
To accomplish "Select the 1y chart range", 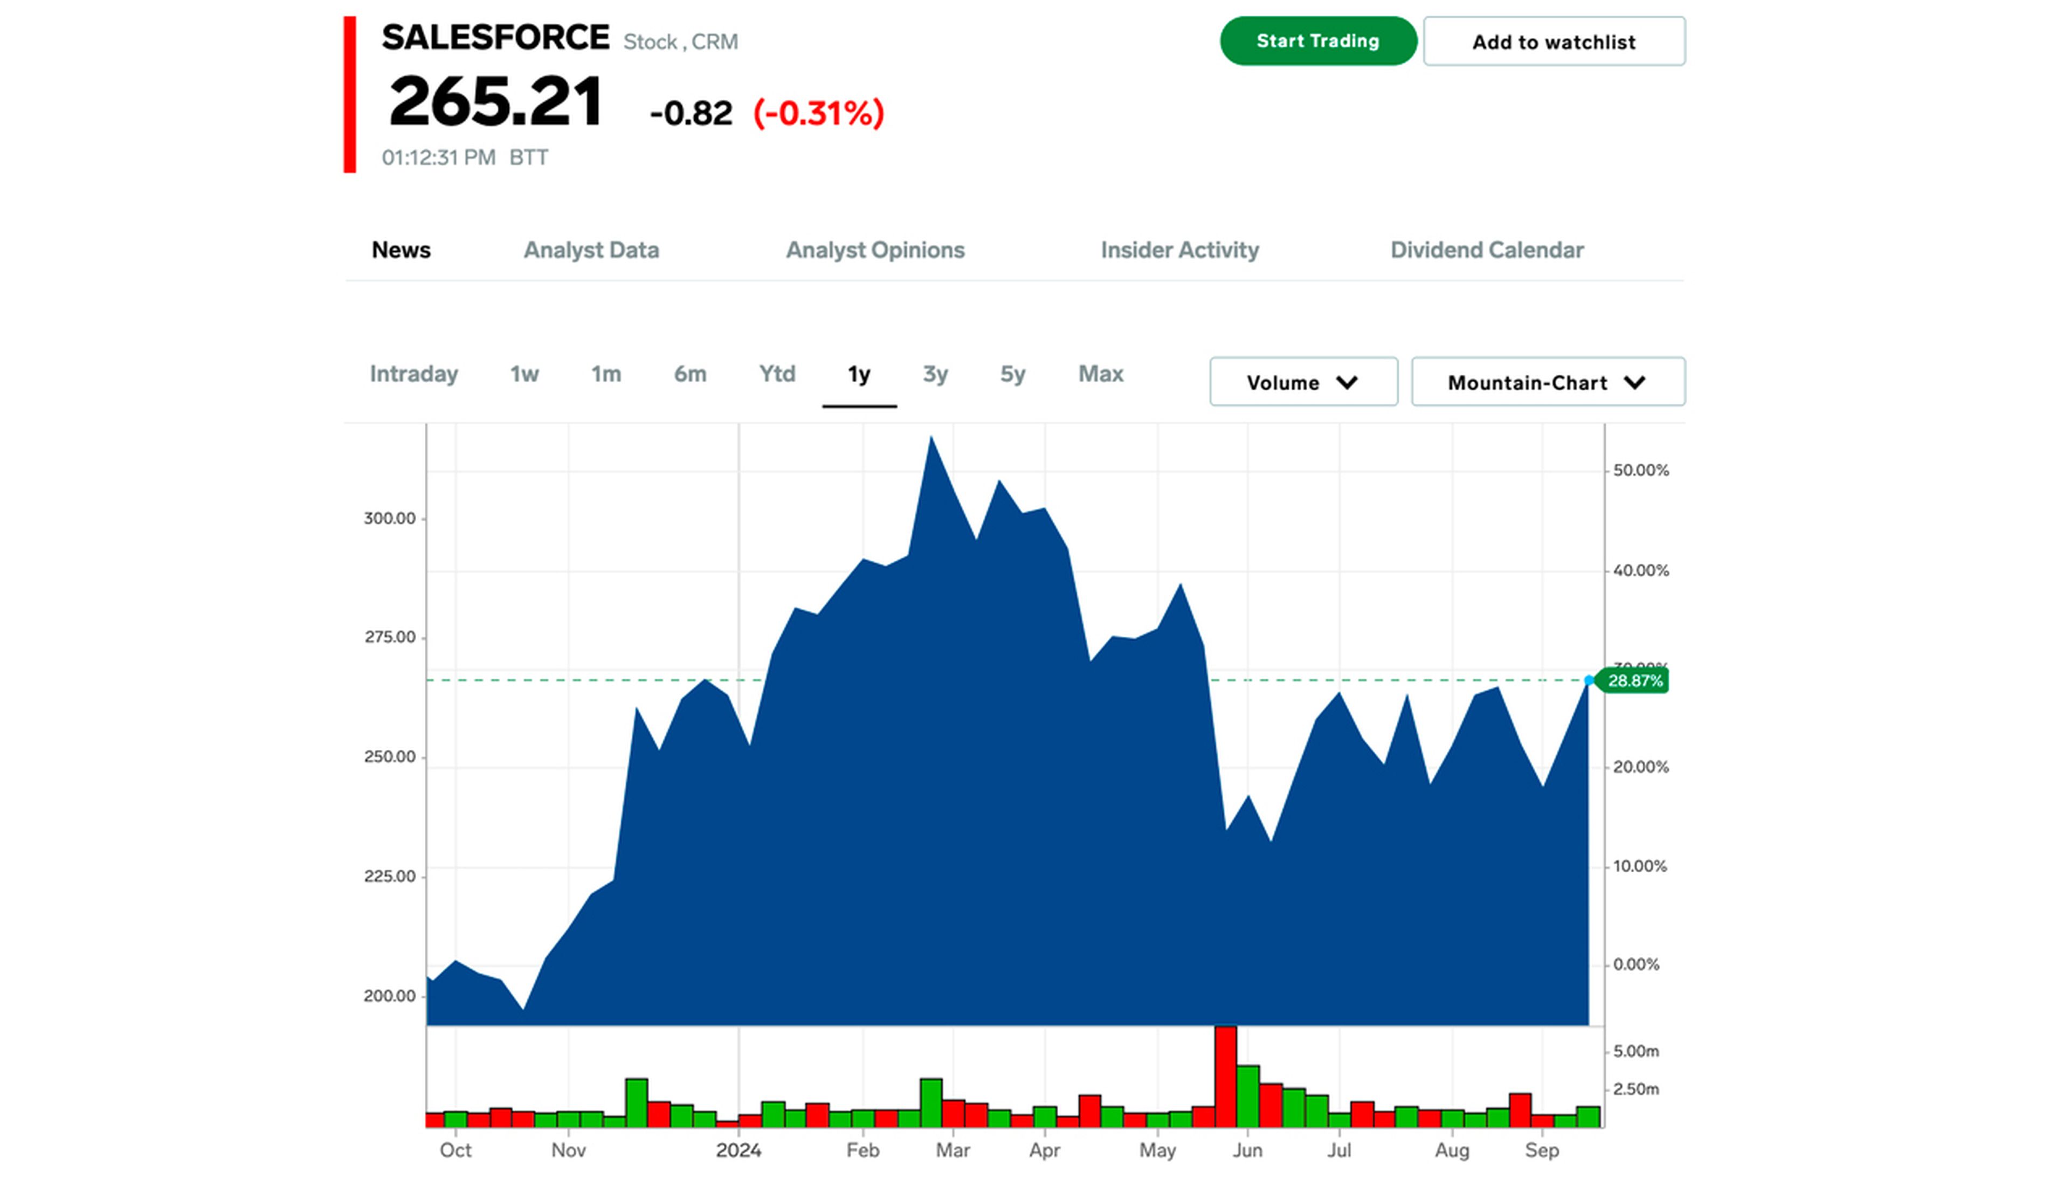I will 859,374.
